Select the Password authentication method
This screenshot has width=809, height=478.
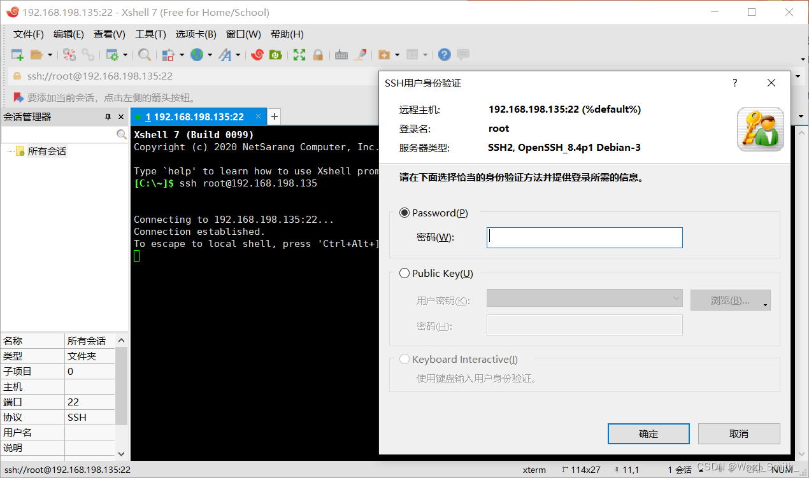(x=405, y=213)
